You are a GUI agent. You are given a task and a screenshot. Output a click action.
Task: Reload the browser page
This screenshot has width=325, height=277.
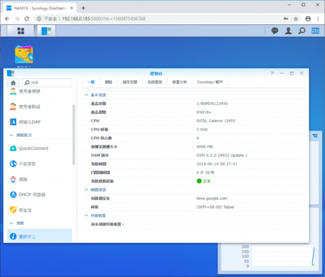27,19
